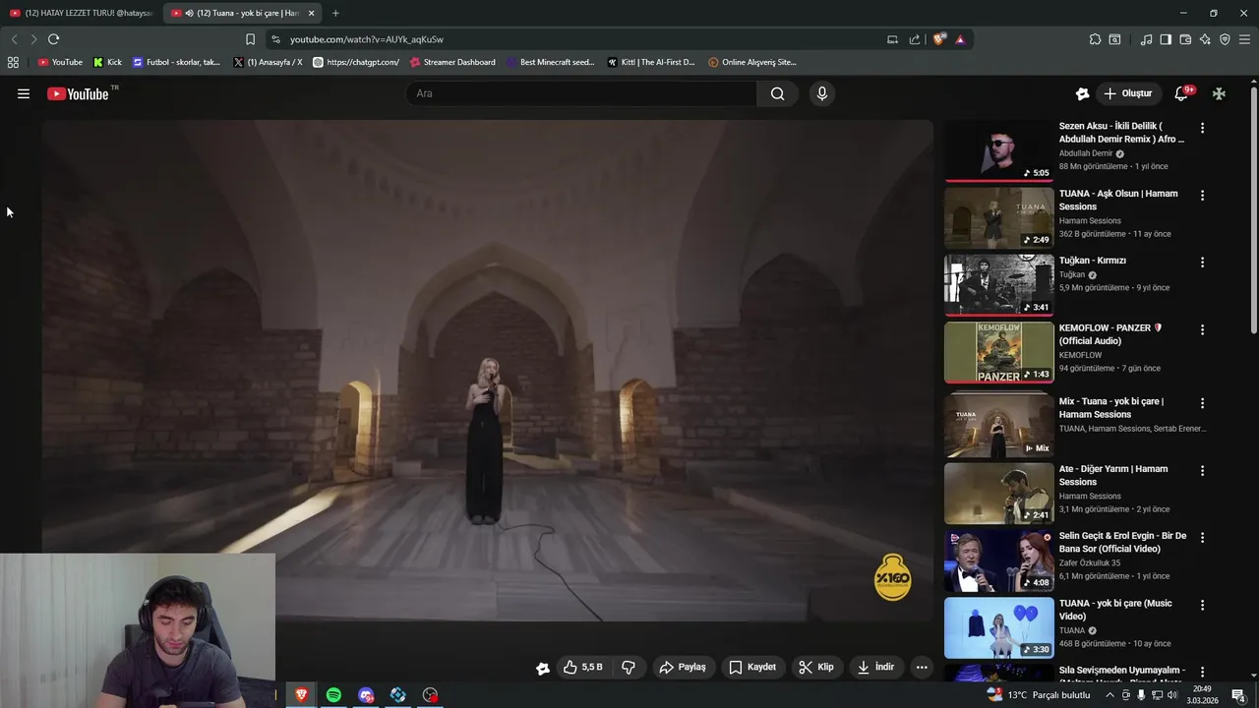The height and width of the screenshot is (708, 1259).
Task: Open Tuğkan - Kırmızı video
Action: point(1093,261)
